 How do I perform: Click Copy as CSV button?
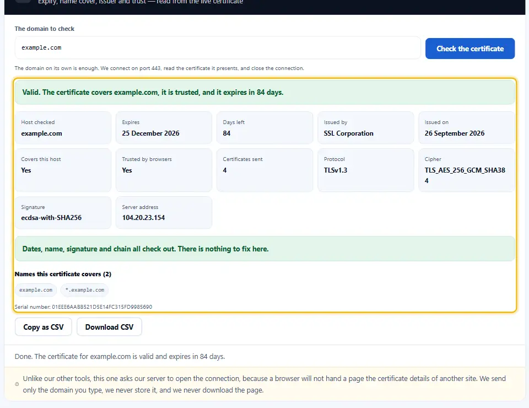click(44, 327)
